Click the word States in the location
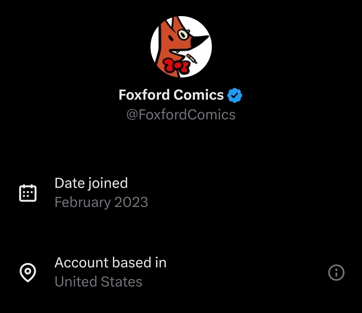This screenshot has width=362, height=313. click(121, 282)
